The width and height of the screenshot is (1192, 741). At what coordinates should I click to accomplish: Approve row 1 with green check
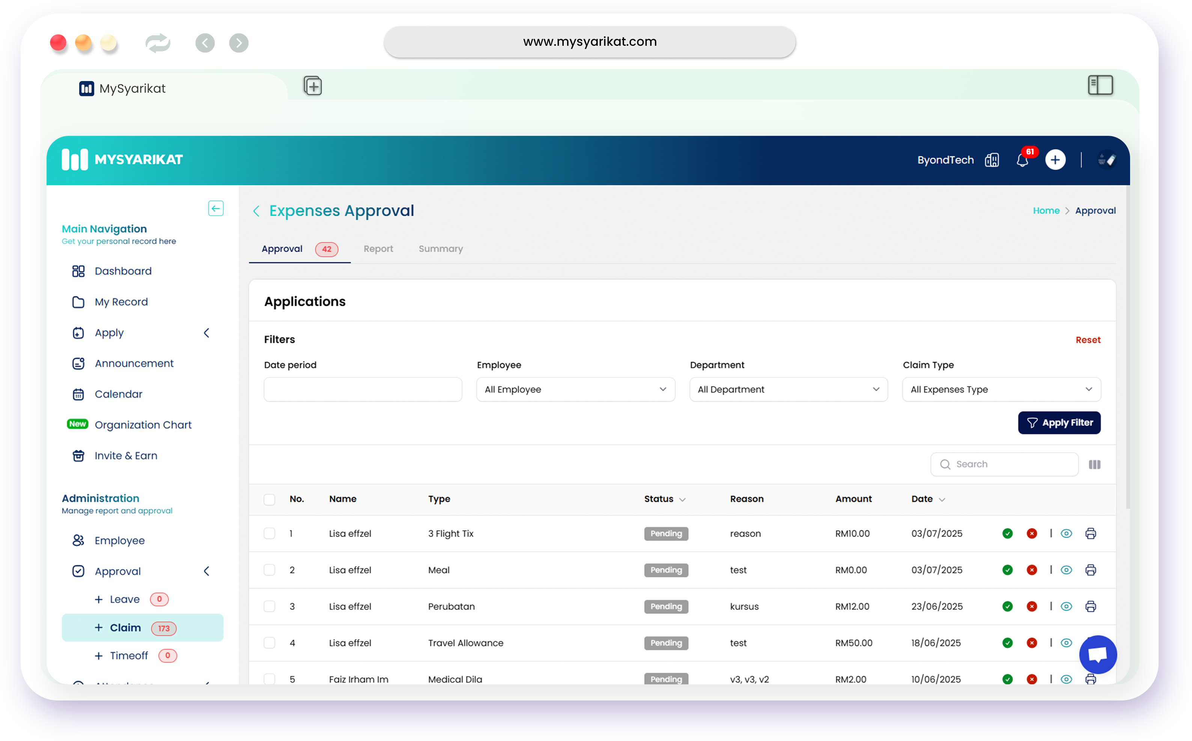click(1007, 533)
